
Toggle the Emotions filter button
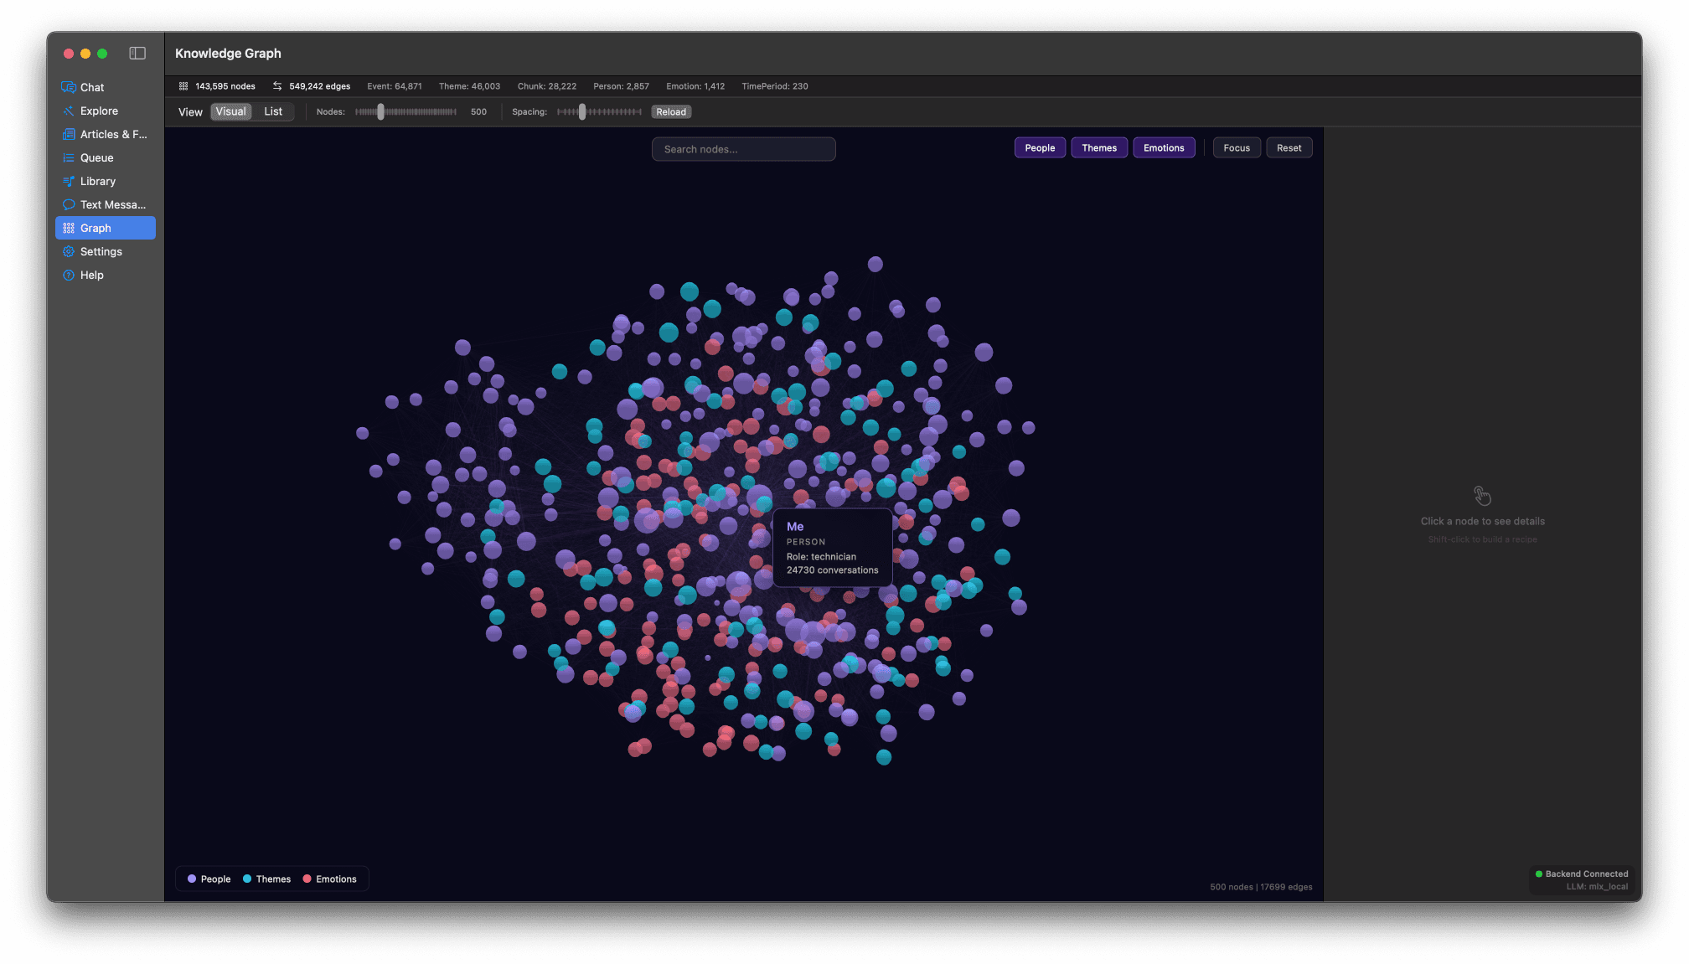[x=1164, y=148]
